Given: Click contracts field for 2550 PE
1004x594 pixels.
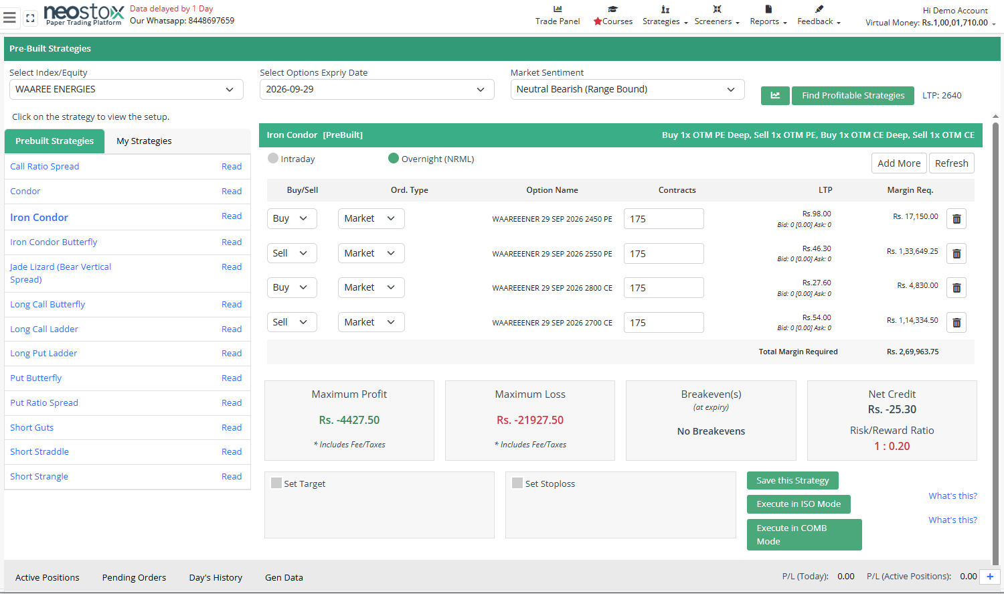Looking at the screenshot, I should tap(663, 254).
